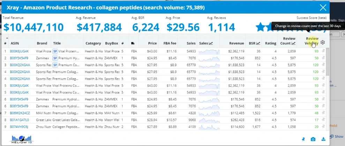Click sales sparkline for Great Lakes row

click(x=209, y=120)
